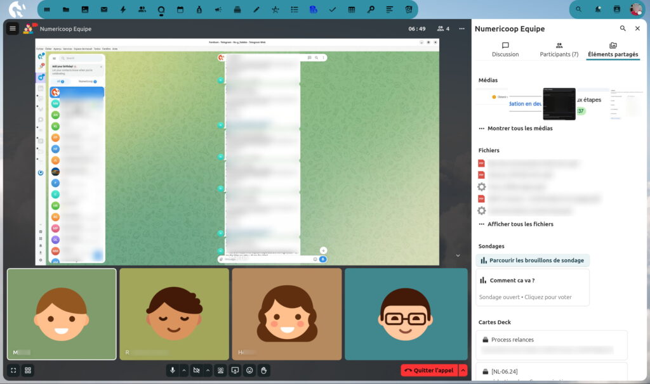Open the Files folder app

click(x=66, y=10)
